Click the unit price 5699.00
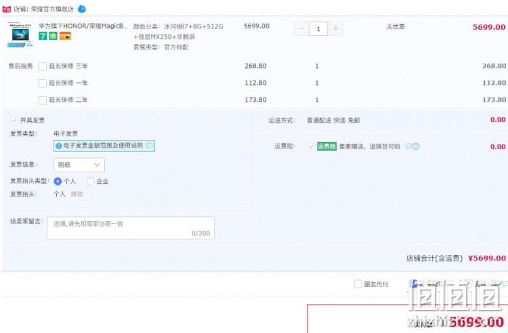 coord(257,26)
